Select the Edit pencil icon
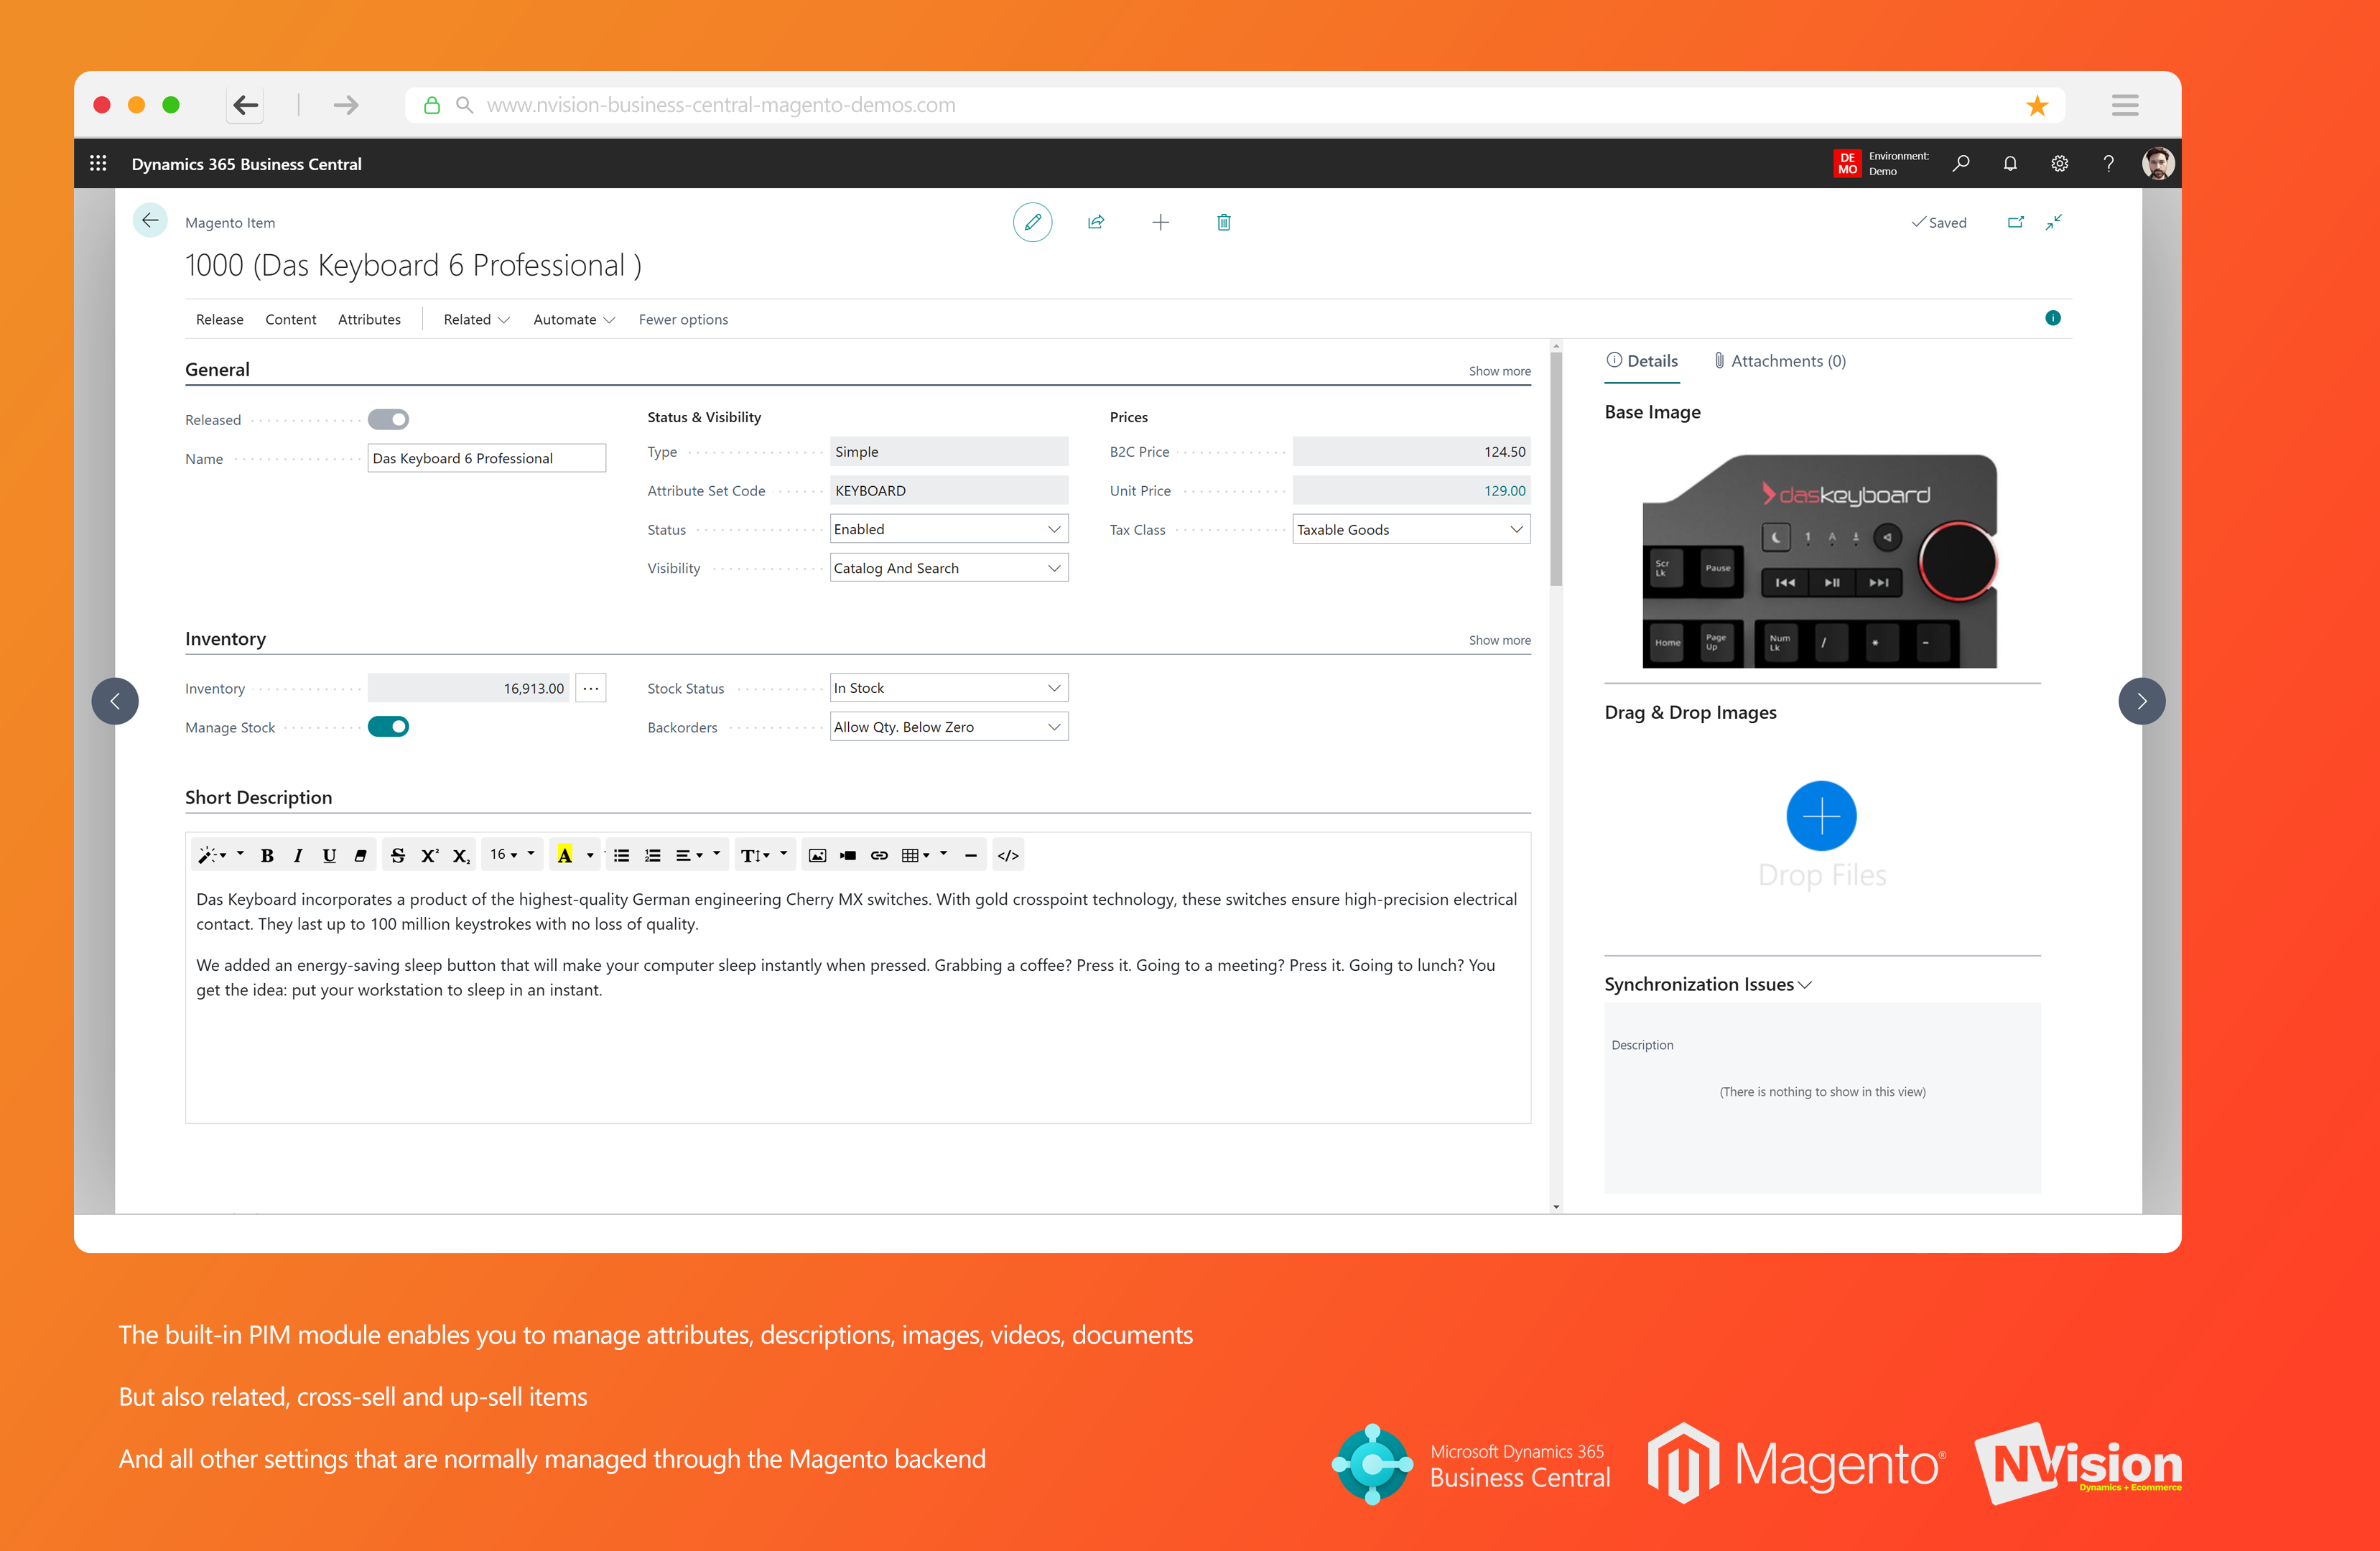 [1033, 222]
